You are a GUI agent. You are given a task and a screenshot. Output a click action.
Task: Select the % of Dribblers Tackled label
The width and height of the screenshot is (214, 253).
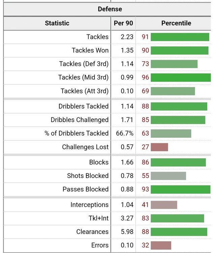click(x=77, y=134)
